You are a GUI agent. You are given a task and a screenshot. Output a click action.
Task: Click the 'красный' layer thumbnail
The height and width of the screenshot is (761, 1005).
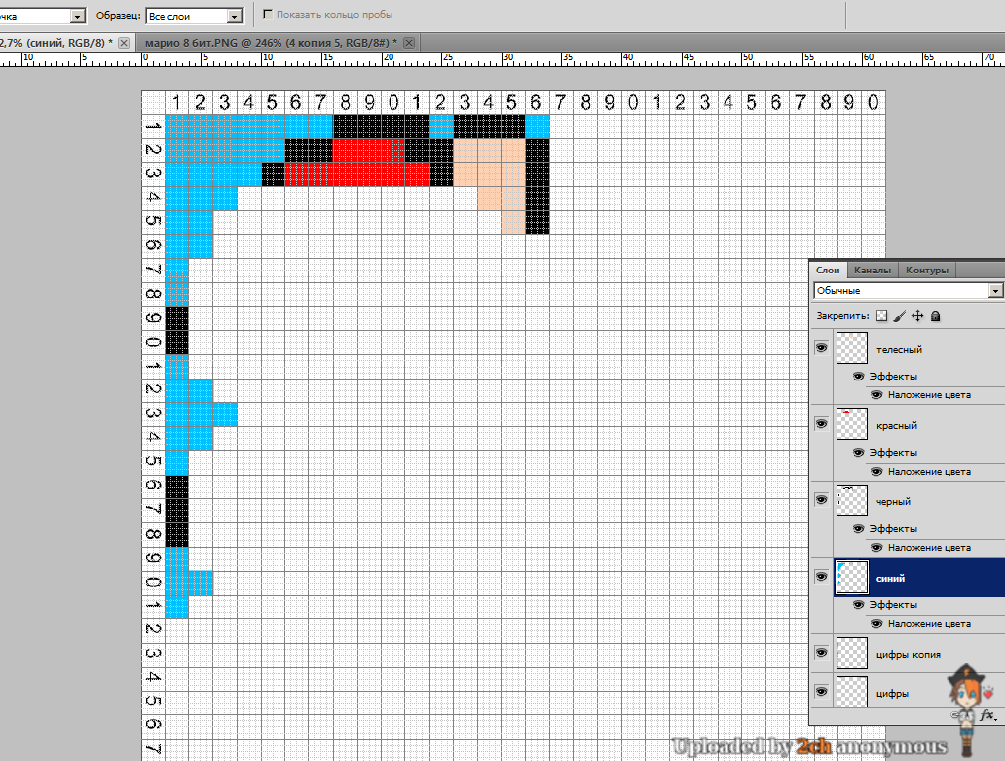[851, 424]
